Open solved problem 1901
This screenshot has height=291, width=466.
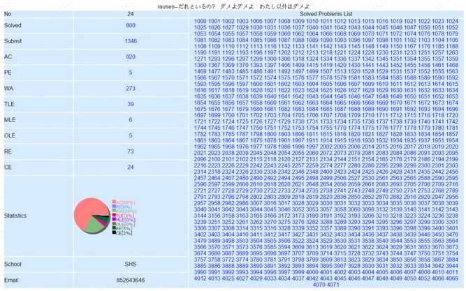pyautogui.click(x=284, y=140)
